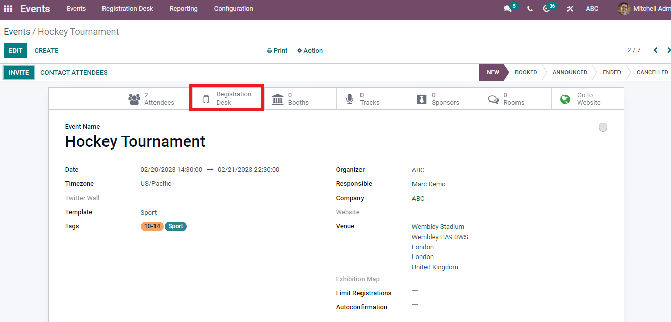671x322 pixels.
Task: Open the Registration Desk top menu
Action: [x=128, y=9]
